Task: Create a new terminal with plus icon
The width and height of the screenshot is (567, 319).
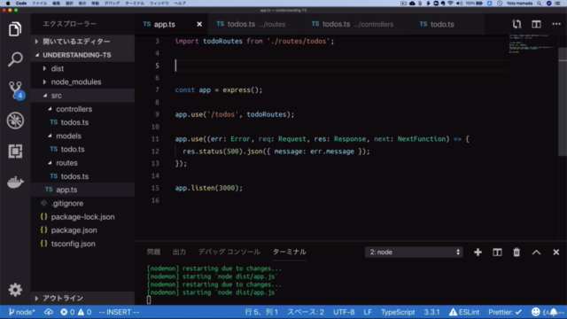Action: coord(478,252)
